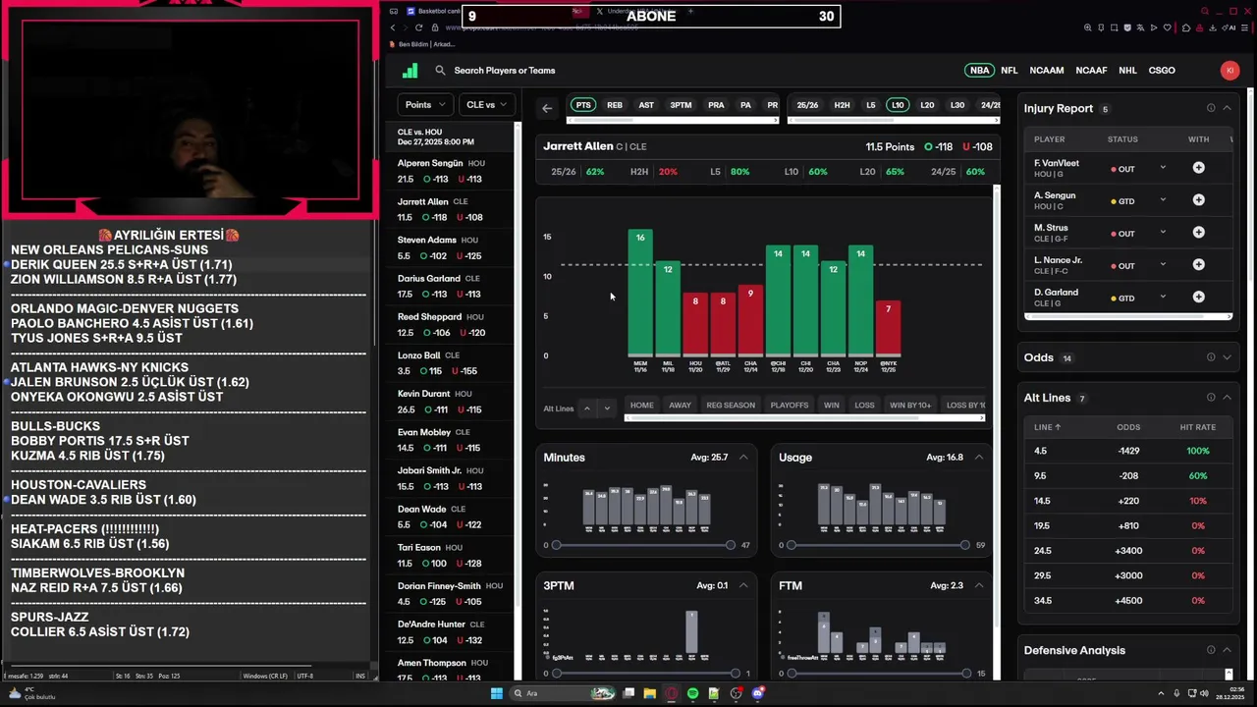The height and width of the screenshot is (707, 1257).
Task: Click the green bar-chart site logo
Action: tap(410, 71)
